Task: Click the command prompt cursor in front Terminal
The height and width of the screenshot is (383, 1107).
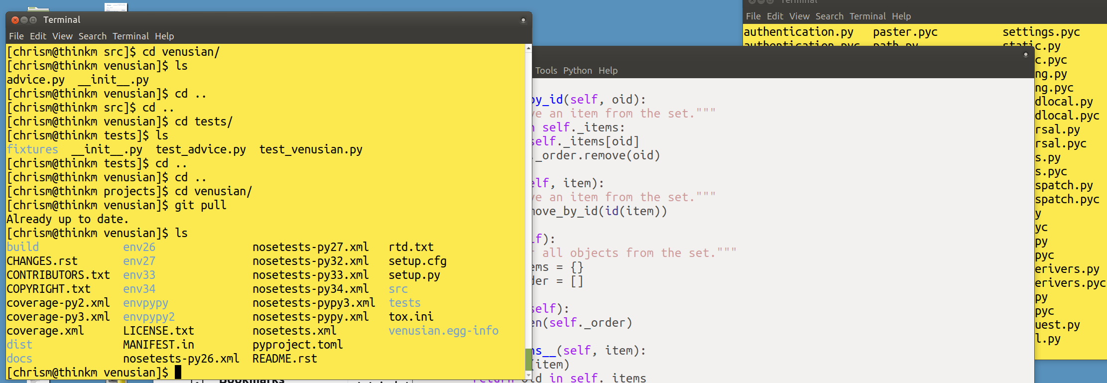Action: (x=178, y=373)
